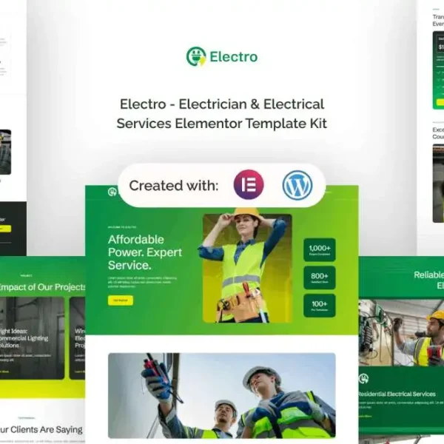Click the Electro plug logo icon
This screenshot has width=444, height=444.
click(x=196, y=56)
